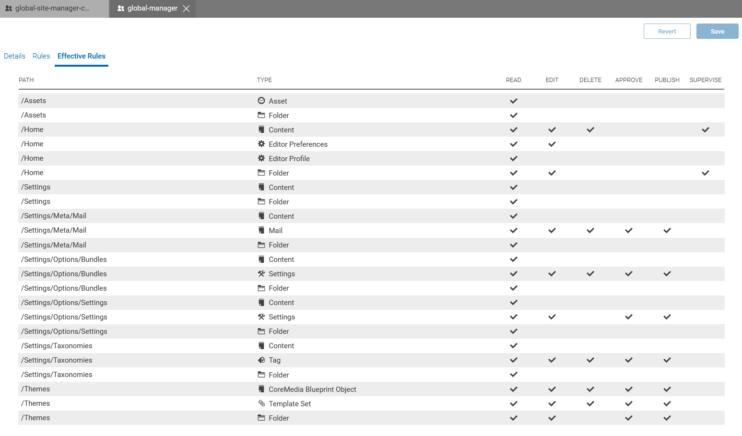Click Delete checkmark for Tag row
This screenshot has width=742, height=436.
[590, 360]
